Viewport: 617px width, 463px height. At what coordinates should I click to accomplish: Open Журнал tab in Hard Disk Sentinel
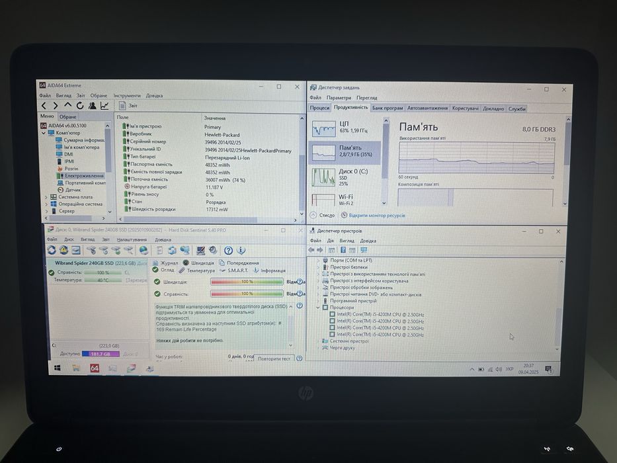(166, 263)
